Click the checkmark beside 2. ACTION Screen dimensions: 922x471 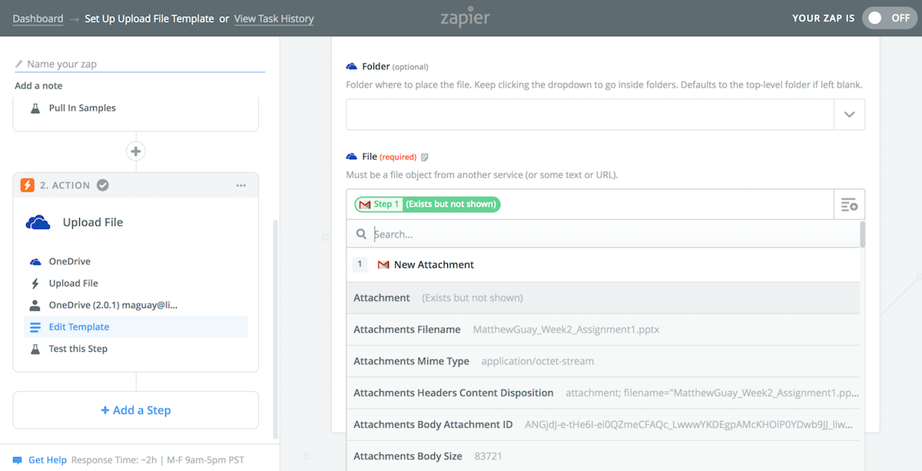(102, 185)
